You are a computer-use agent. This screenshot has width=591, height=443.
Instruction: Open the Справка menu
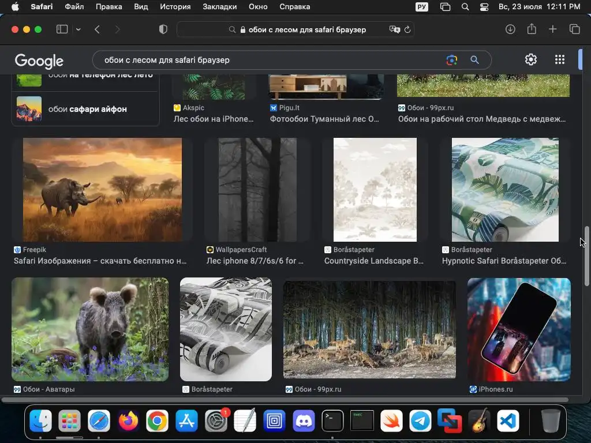coord(295,7)
